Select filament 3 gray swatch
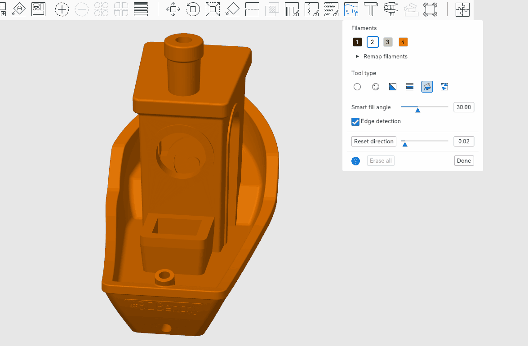Image resolution: width=528 pixels, height=346 pixels. [388, 42]
